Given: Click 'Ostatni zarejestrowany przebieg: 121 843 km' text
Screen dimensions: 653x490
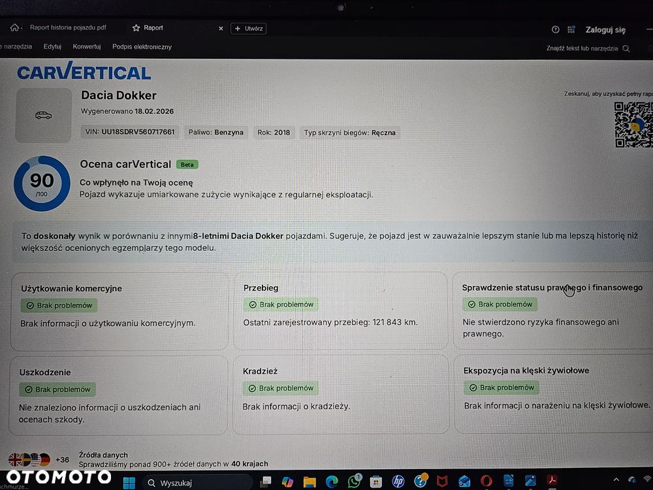Looking at the screenshot, I should (x=330, y=322).
